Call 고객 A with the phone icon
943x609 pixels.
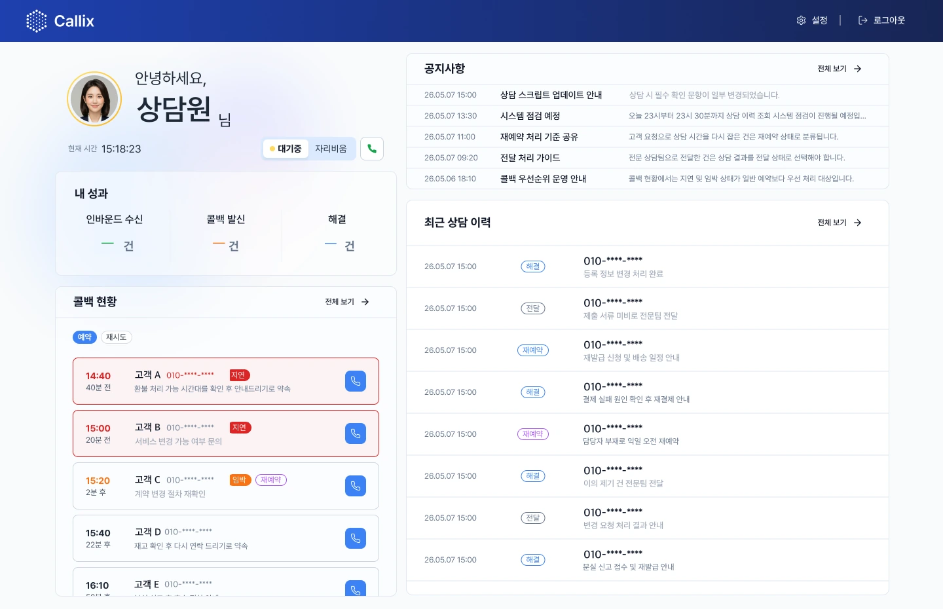[x=356, y=381]
